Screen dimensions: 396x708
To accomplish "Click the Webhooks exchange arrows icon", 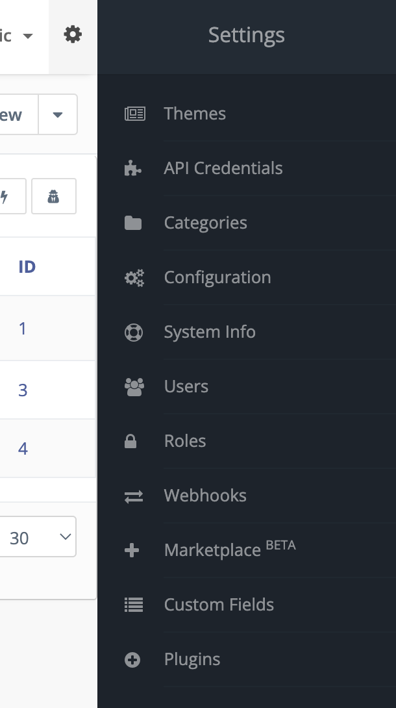I will tap(133, 496).
